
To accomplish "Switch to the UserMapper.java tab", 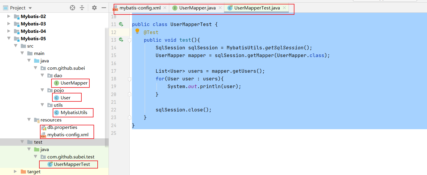I will (x=197, y=8).
